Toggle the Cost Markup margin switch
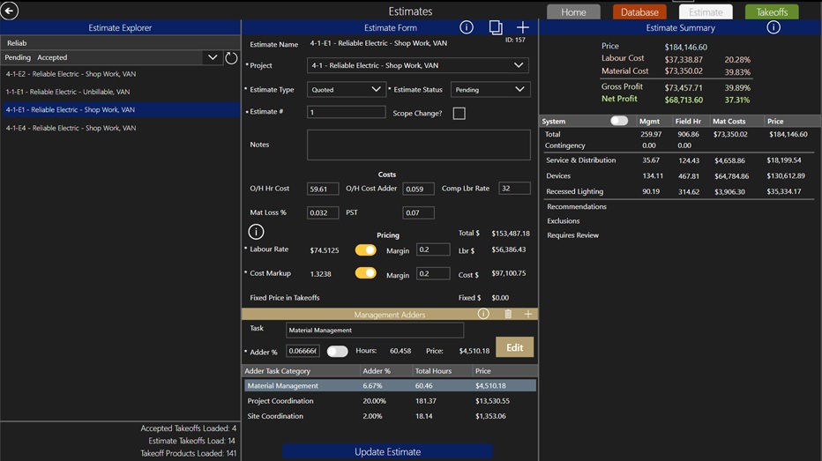This screenshot has width=822, height=461. (365, 273)
